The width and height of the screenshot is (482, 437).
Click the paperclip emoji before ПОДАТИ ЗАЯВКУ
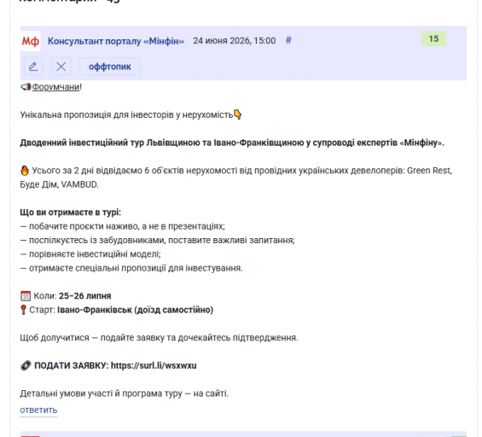point(26,365)
